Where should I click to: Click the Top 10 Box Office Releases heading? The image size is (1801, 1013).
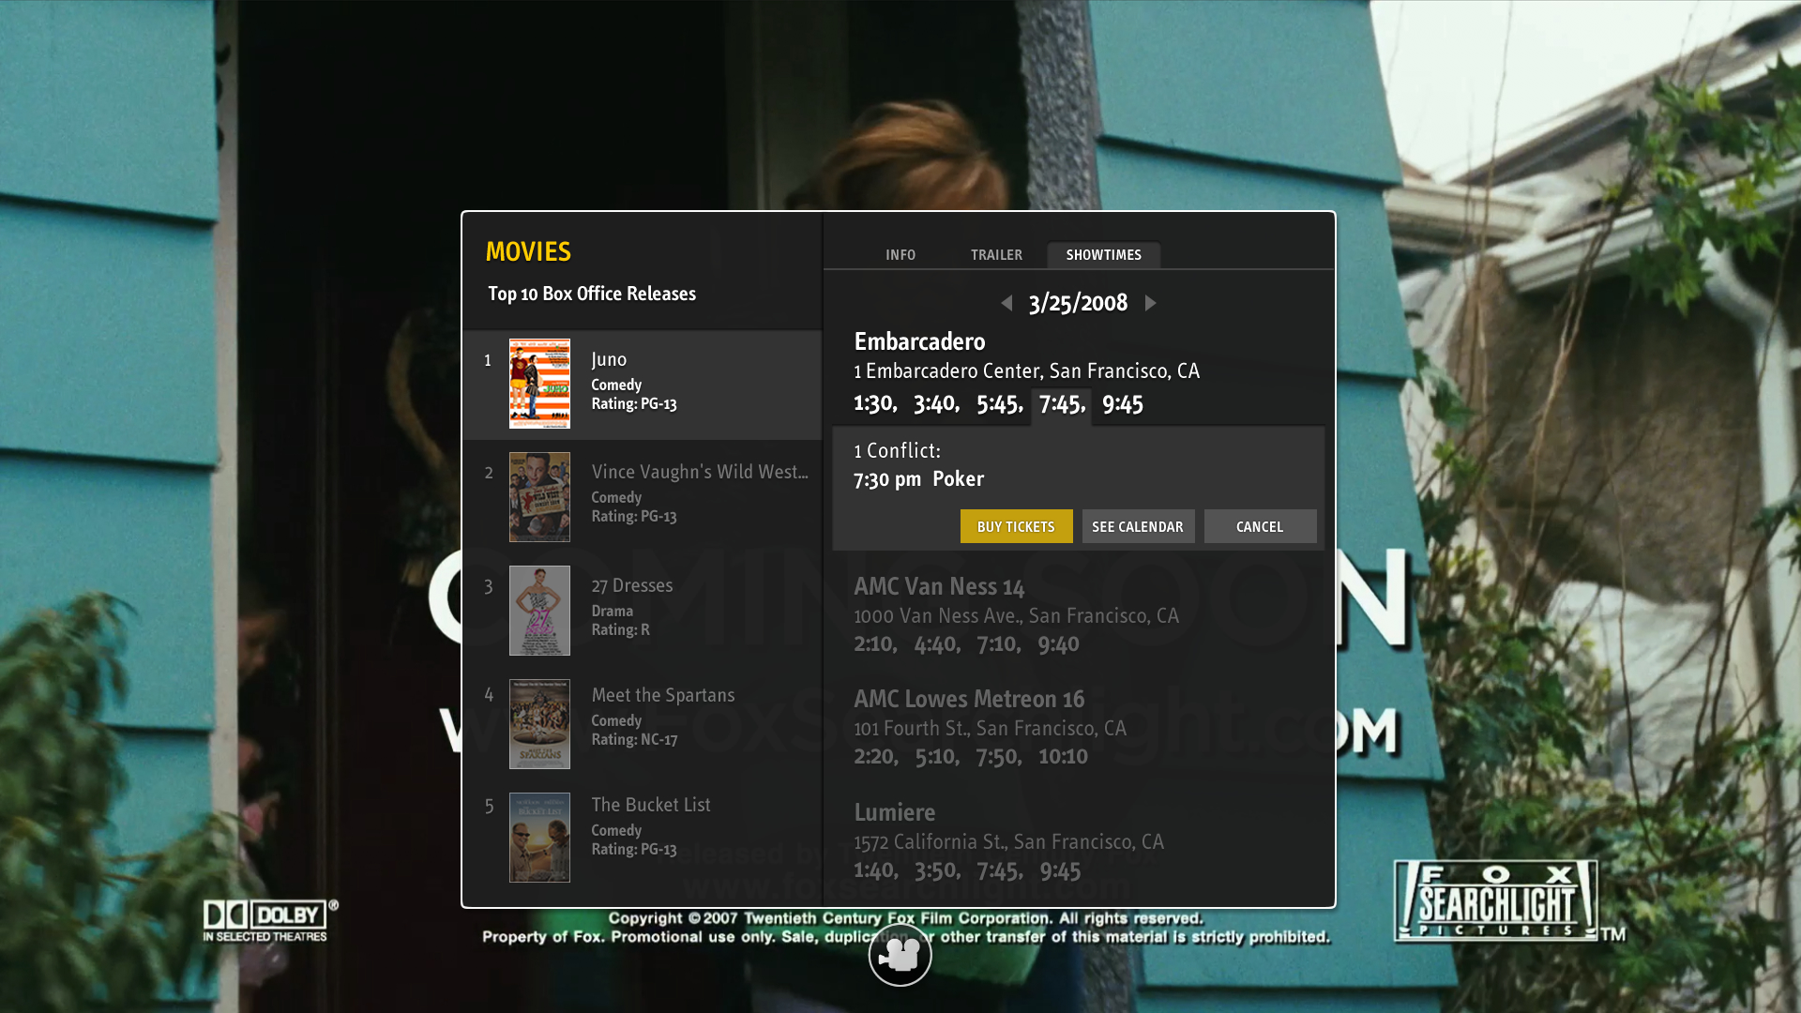[592, 294]
